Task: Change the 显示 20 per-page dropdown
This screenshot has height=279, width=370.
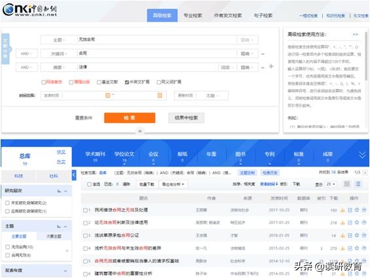Action: coord(331,184)
